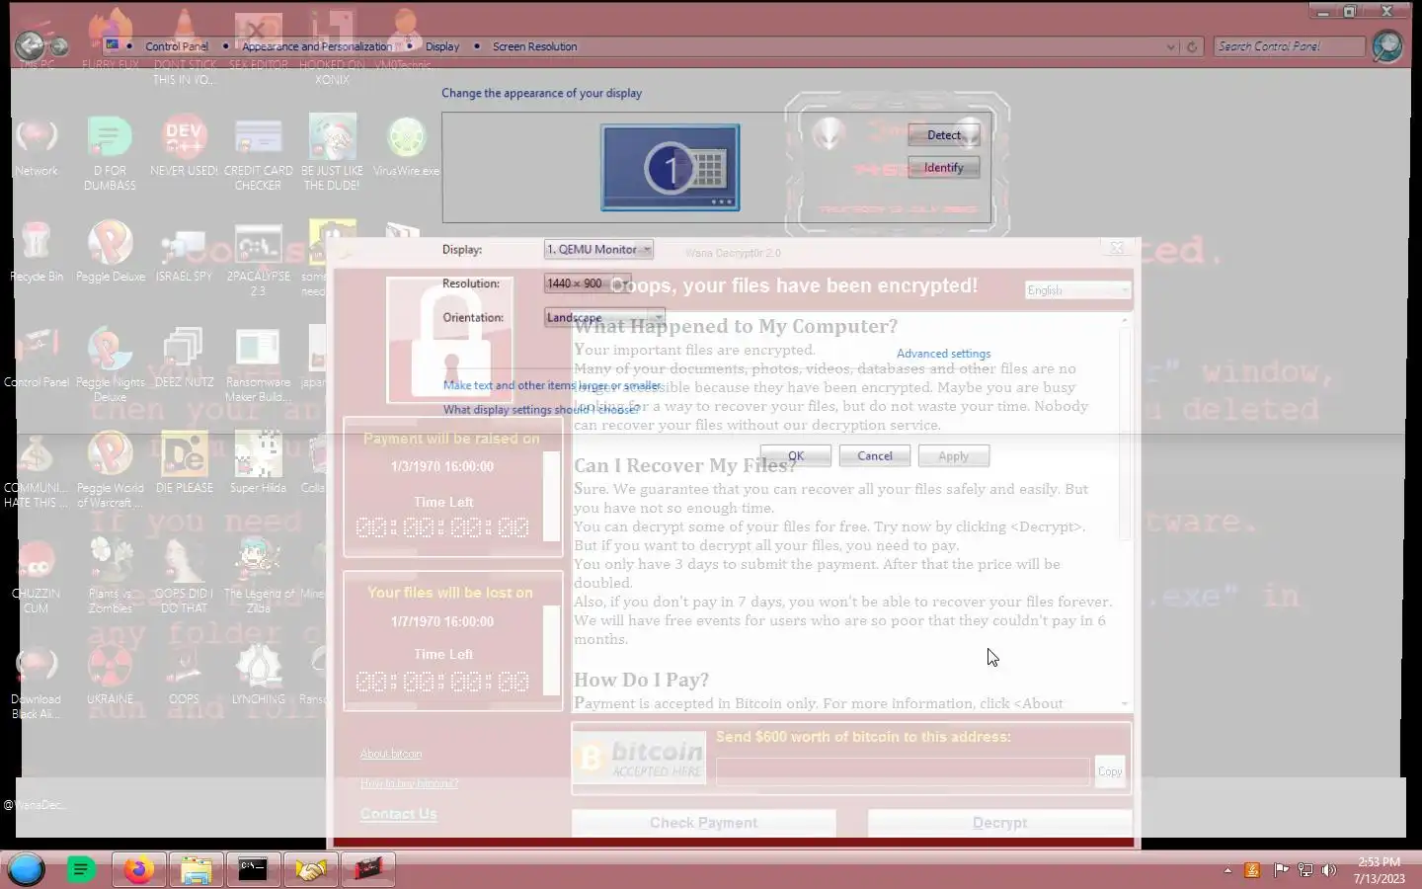The width and height of the screenshot is (1422, 889).
Task: Click Appearance and Personalization breadcrumb
Action: 317,46
